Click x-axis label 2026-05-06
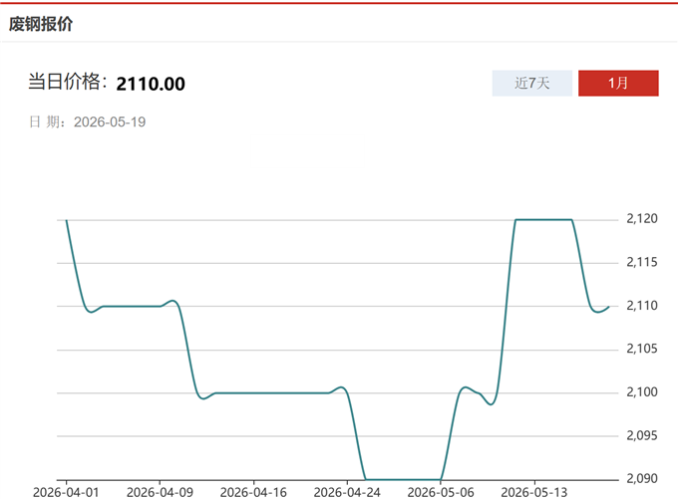 [441, 492]
